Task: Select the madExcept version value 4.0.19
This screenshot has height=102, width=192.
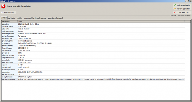Action: point(20,70)
